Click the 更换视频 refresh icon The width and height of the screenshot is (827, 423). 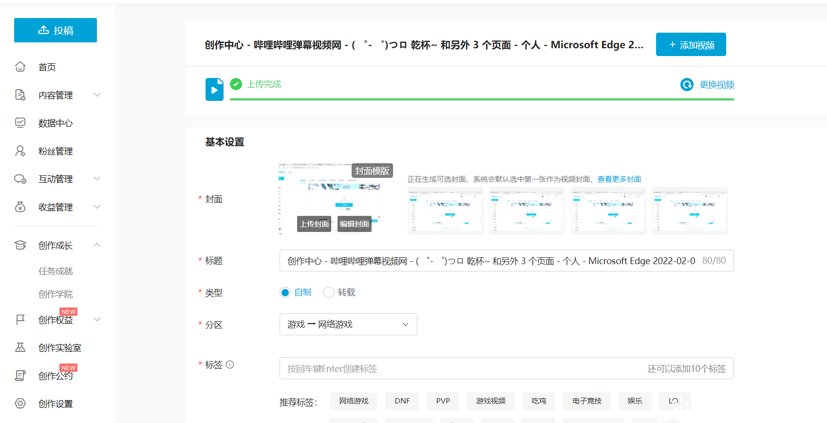coord(687,85)
